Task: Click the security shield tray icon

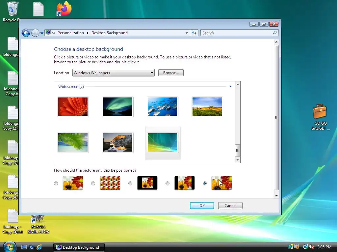Action: 297,247
